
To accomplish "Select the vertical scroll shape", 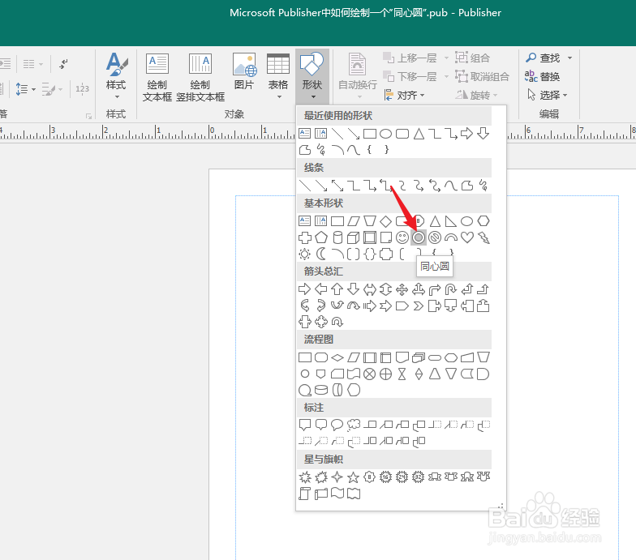I will [x=305, y=494].
